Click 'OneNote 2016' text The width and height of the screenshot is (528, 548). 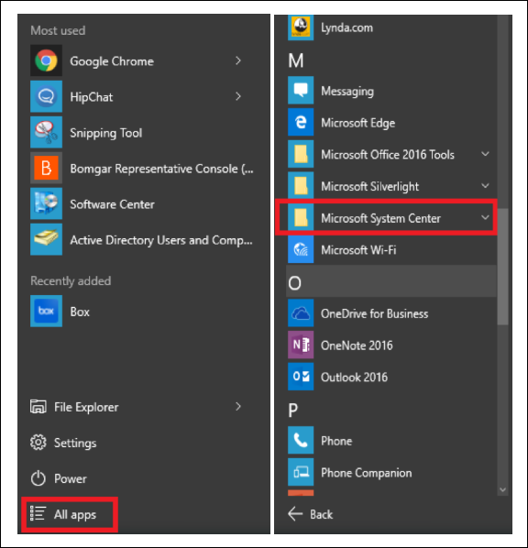[357, 345]
